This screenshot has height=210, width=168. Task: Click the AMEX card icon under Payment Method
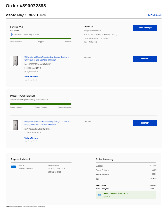point(13,166)
